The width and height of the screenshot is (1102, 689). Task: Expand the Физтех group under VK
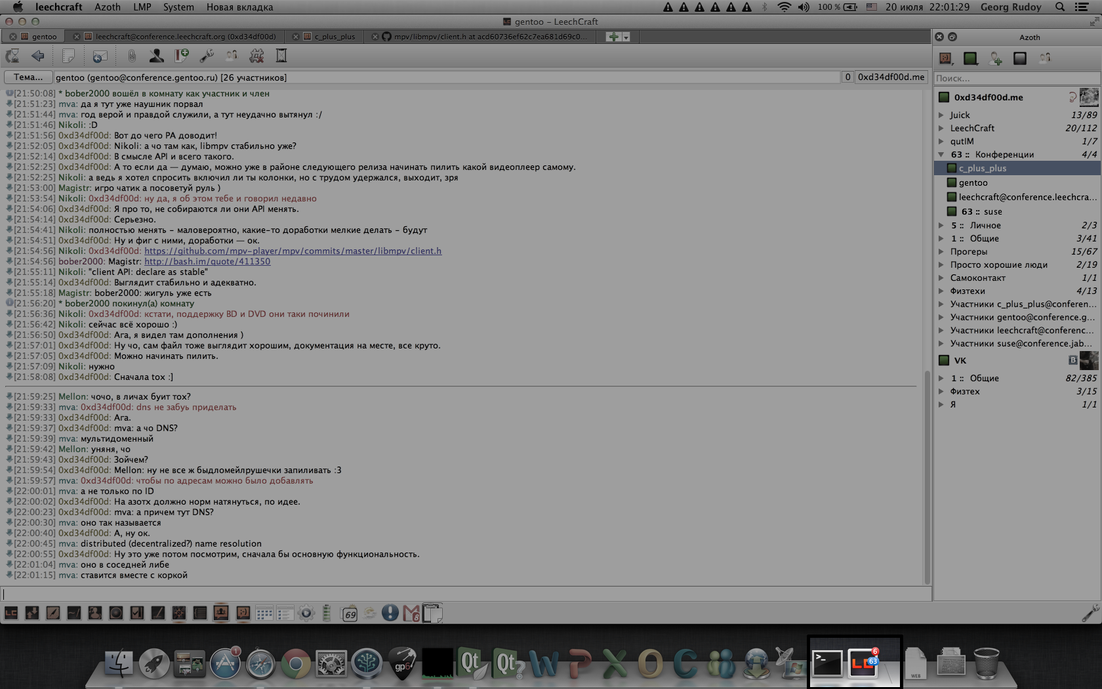click(941, 391)
